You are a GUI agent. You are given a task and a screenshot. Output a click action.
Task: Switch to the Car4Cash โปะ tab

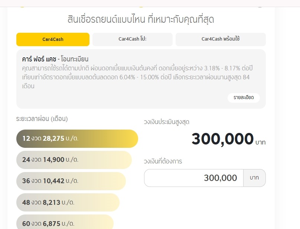coord(133,39)
